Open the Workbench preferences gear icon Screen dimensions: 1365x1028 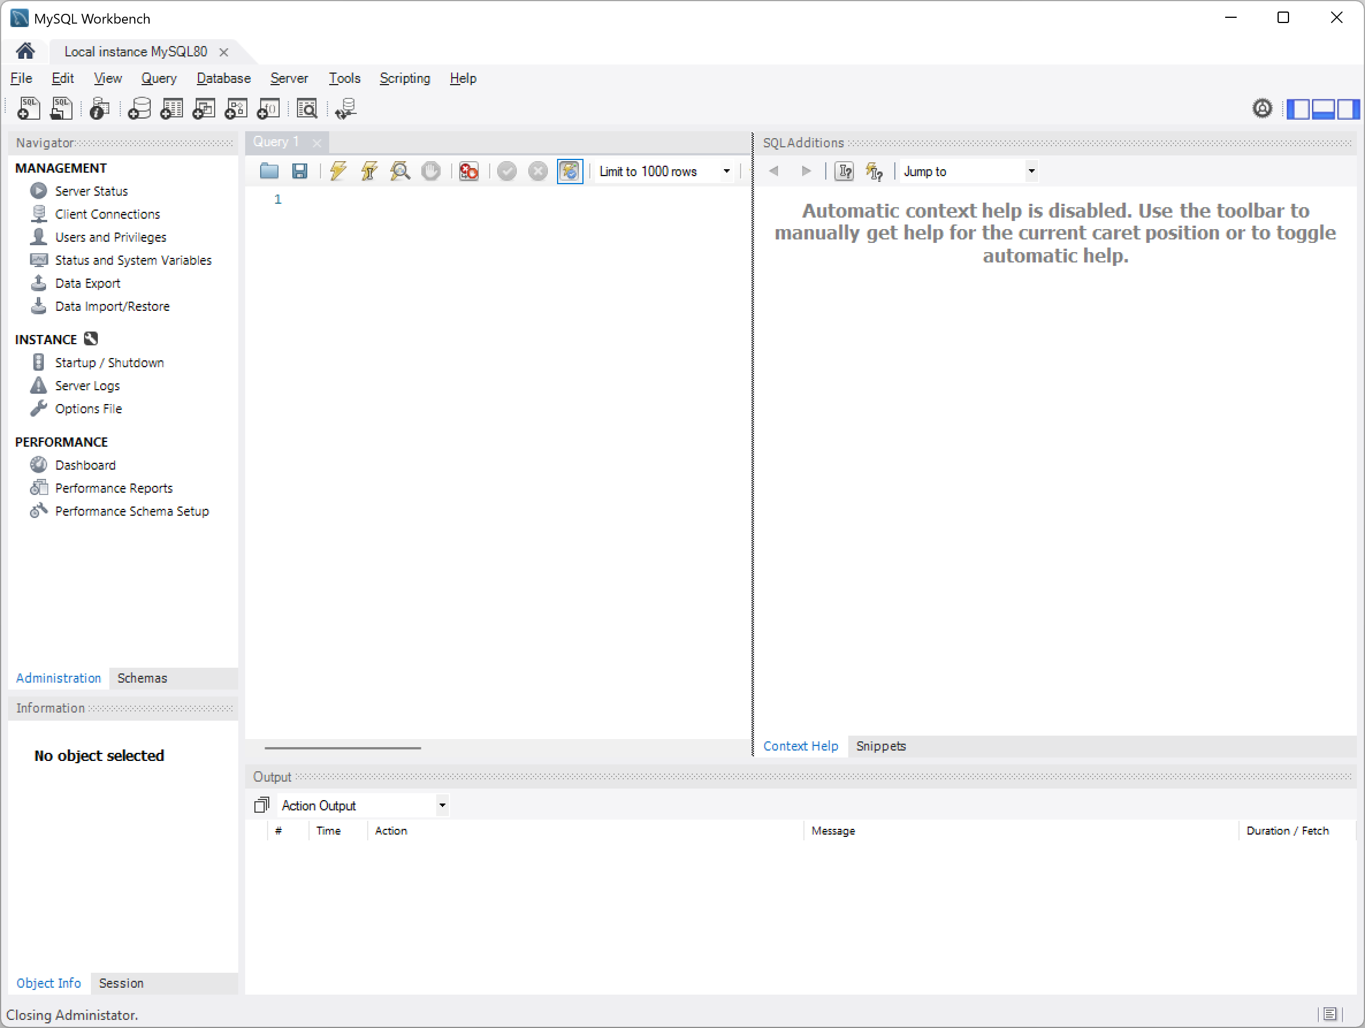1262,109
